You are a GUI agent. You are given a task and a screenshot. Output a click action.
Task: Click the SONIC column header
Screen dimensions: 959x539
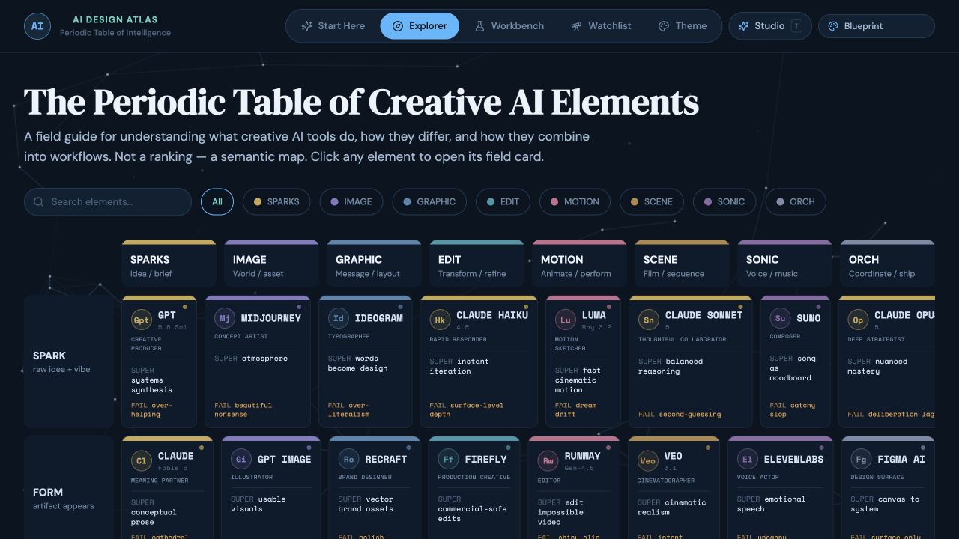(784, 264)
